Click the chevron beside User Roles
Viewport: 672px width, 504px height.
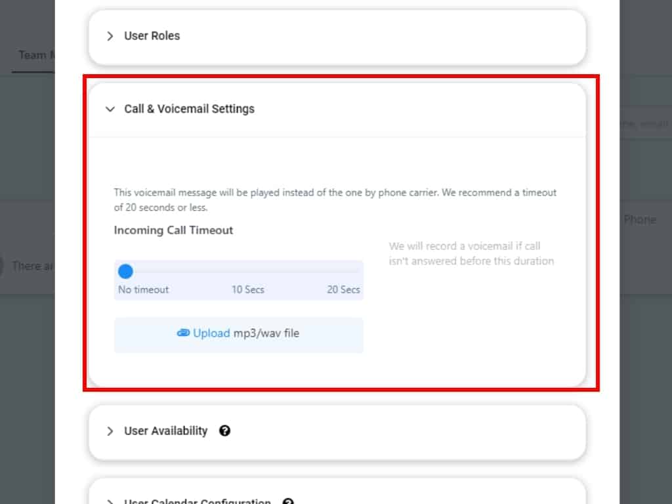tap(110, 36)
